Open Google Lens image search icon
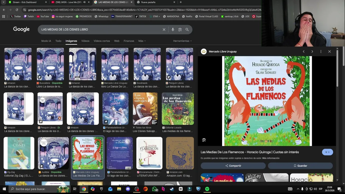The image size is (345, 194). coord(180,30)
